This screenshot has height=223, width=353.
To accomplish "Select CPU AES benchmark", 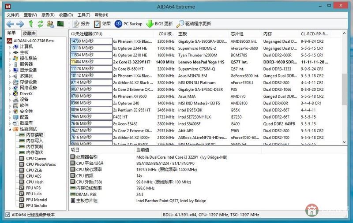I will [34, 176].
